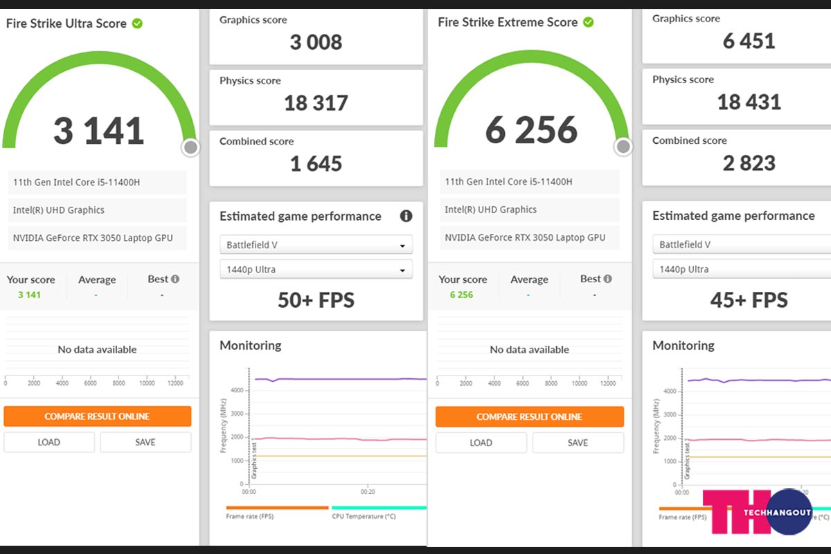The width and height of the screenshot is (831, 554).
Task: Click the Average label in Ultra score panel
Action: 97,280
